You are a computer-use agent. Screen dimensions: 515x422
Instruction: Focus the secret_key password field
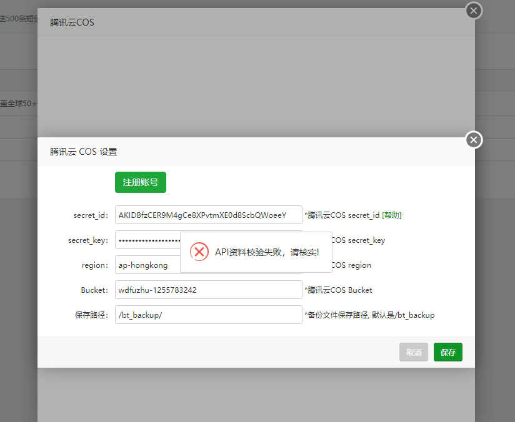(x=147, y=240)
